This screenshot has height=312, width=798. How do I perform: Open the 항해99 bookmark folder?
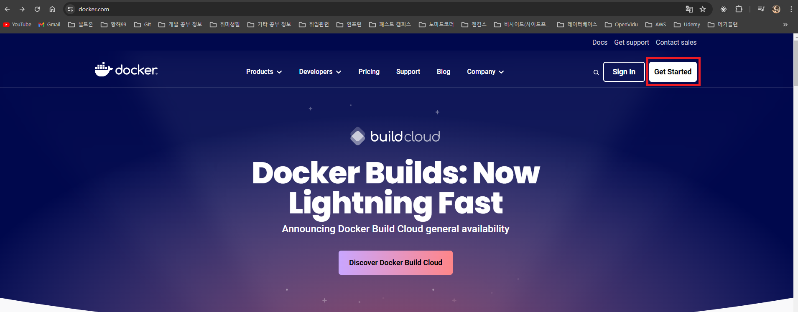coord(113,25)
